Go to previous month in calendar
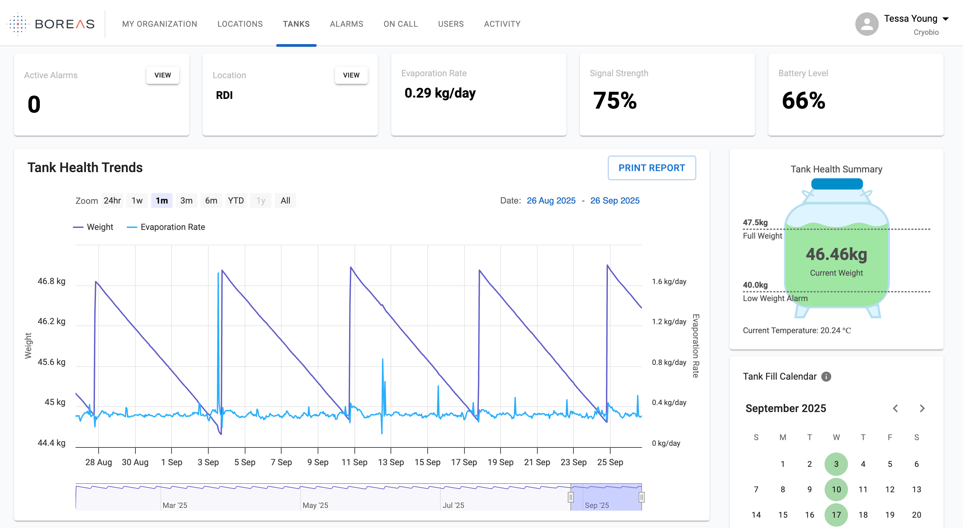The image size is (963, 528). pyautogui.click(x=895, y=408)
